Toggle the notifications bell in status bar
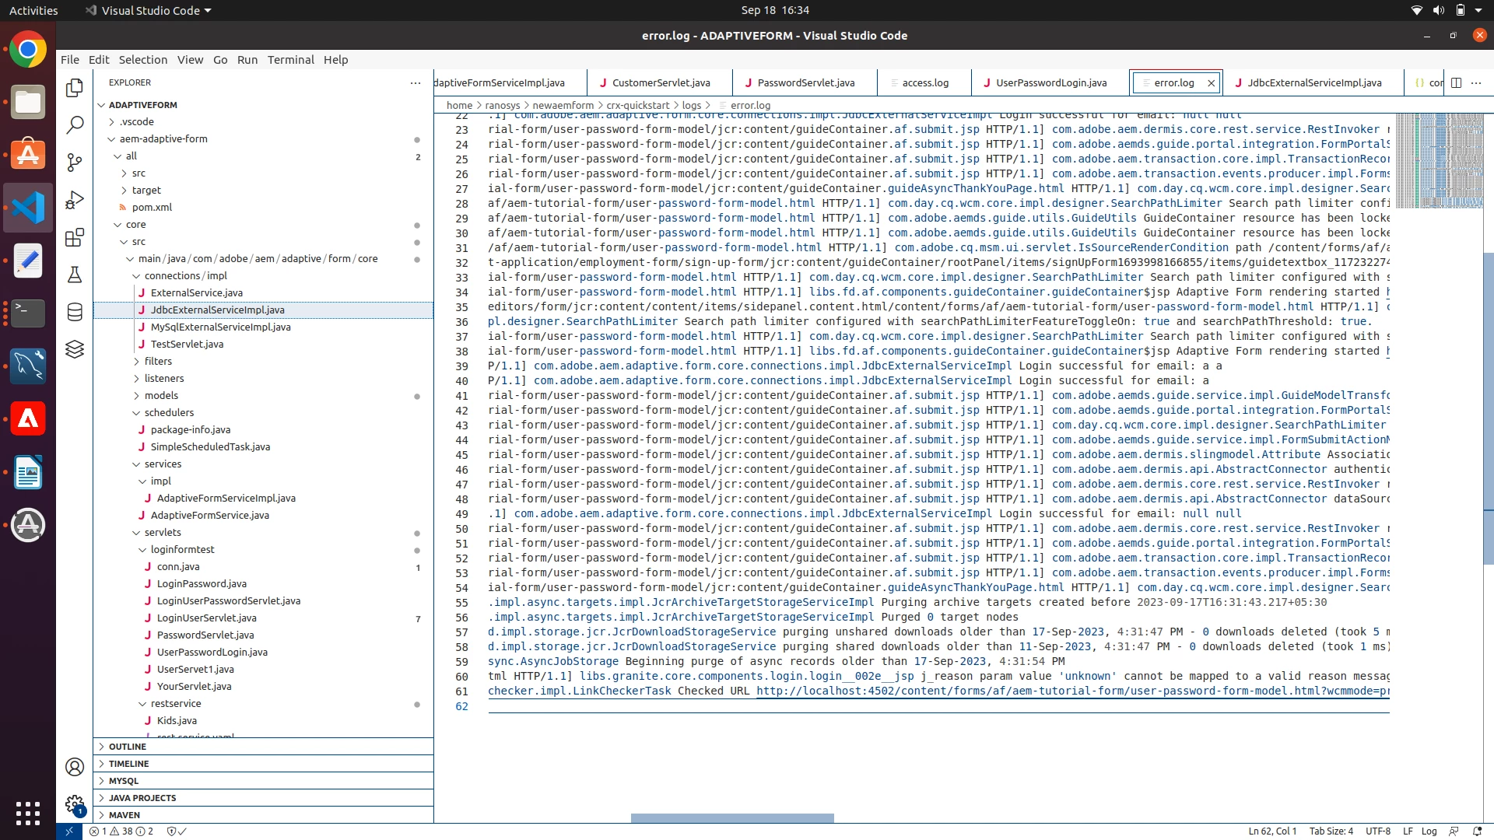Image resolution: width=1494 pixels, height=840 pixels. tap(1477, 831)
